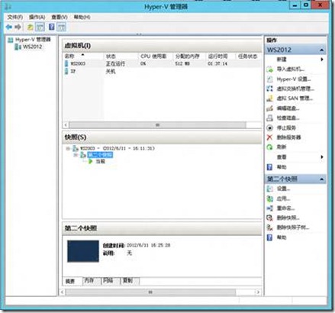Click the XP virtual machine row icon
Screen dimensions: 335x313
tap(66, 72)
